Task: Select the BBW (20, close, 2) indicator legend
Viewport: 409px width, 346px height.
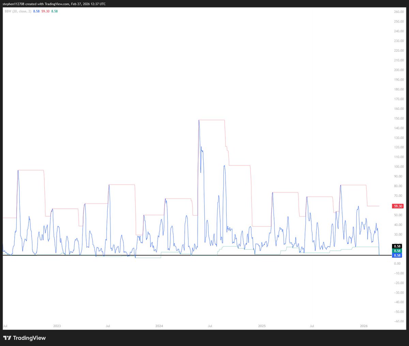Action: pyautogui.click(x=18, y=11)
